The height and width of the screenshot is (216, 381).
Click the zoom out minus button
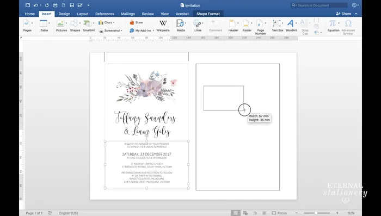pos(297,213)
